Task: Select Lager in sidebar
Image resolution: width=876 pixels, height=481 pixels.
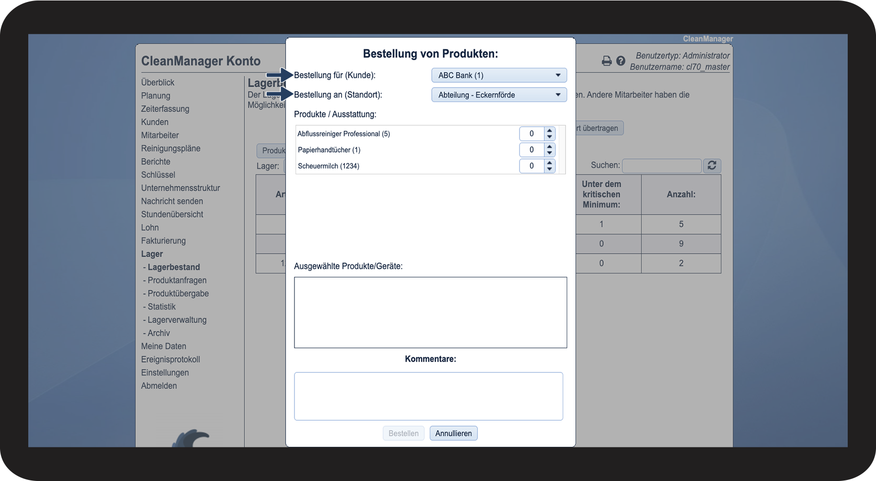Action: click(152, 254)
